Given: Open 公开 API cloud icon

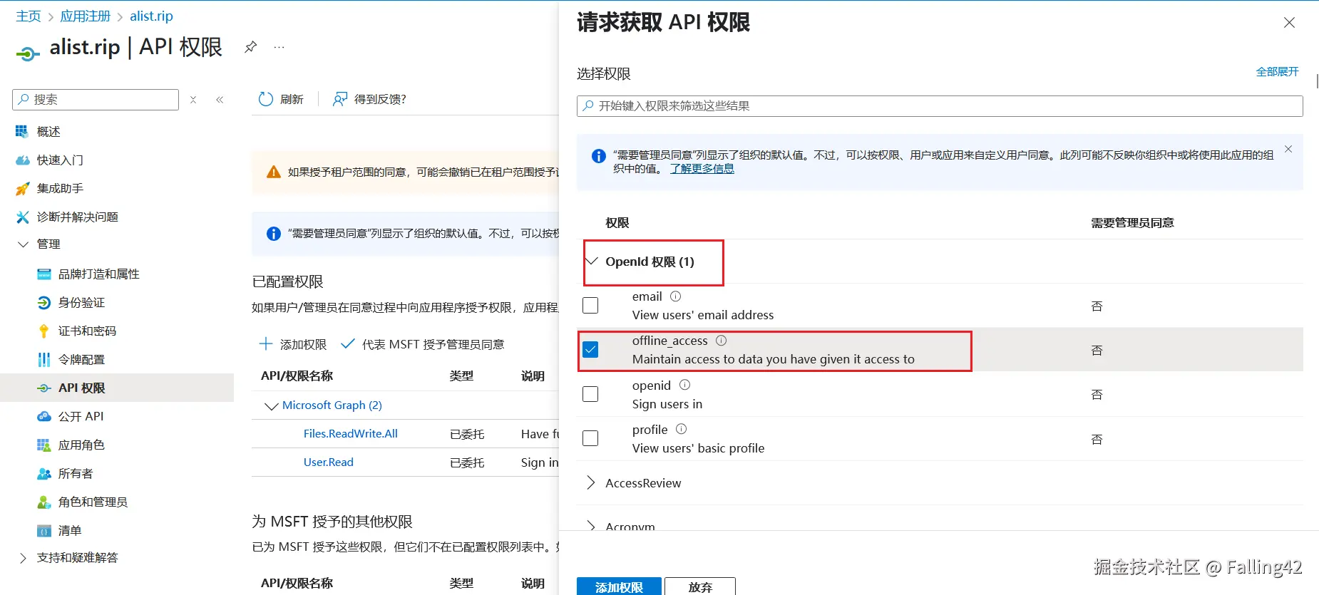Looking at the screenshot, I should coord(44,416).
